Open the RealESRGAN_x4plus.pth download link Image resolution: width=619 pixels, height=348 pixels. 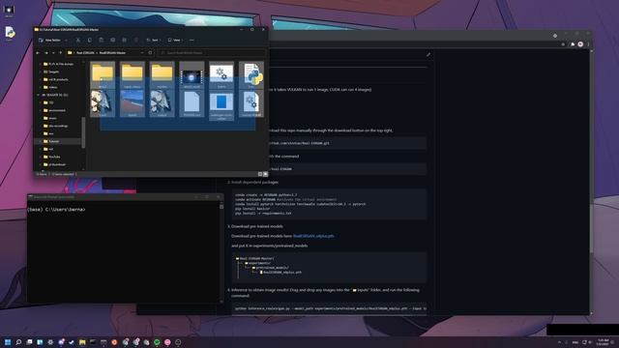pyautogui.click(x=313, y=236)
